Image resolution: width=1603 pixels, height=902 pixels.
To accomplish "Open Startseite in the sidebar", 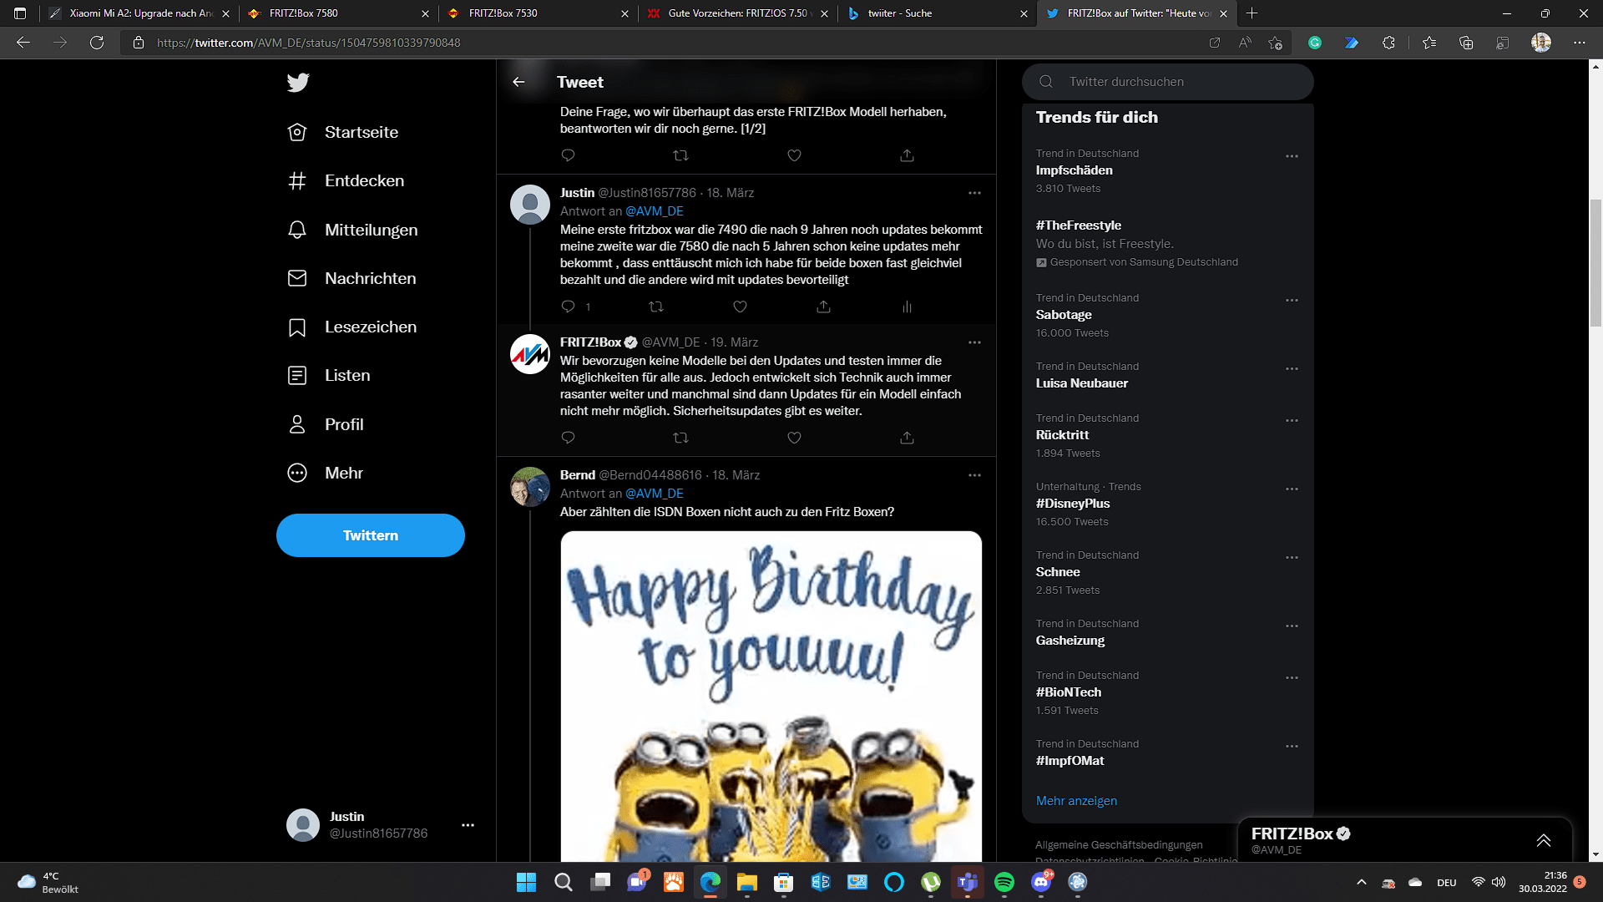I will click(x=343, y=132).
